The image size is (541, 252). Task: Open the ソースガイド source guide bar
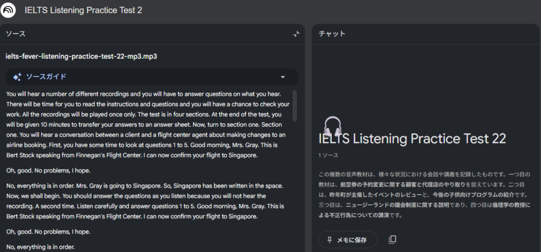[x=152, y=77]
